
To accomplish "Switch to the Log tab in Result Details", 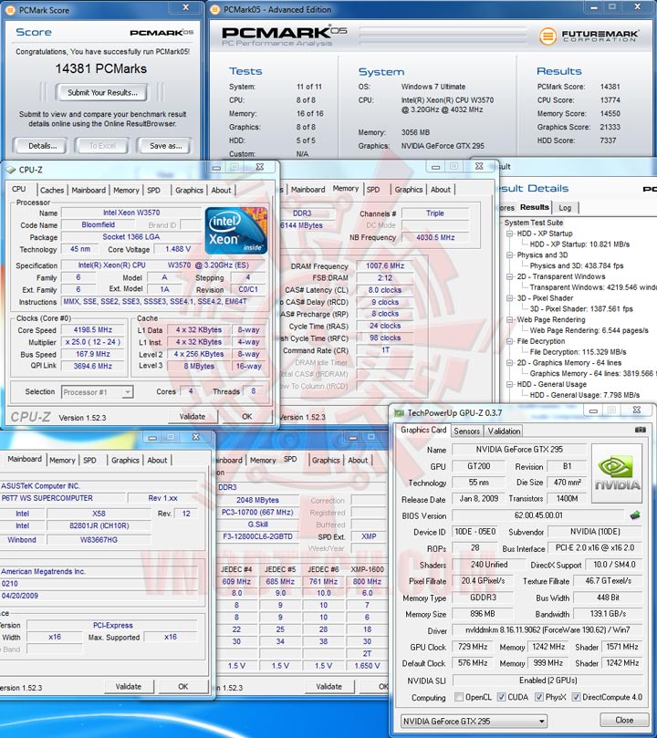I will (x=565, y=208).
